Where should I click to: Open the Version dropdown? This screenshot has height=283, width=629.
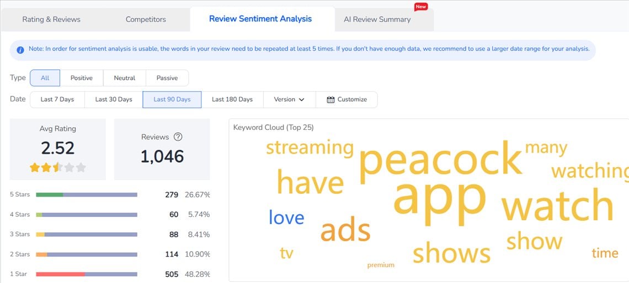click(289, 100)
